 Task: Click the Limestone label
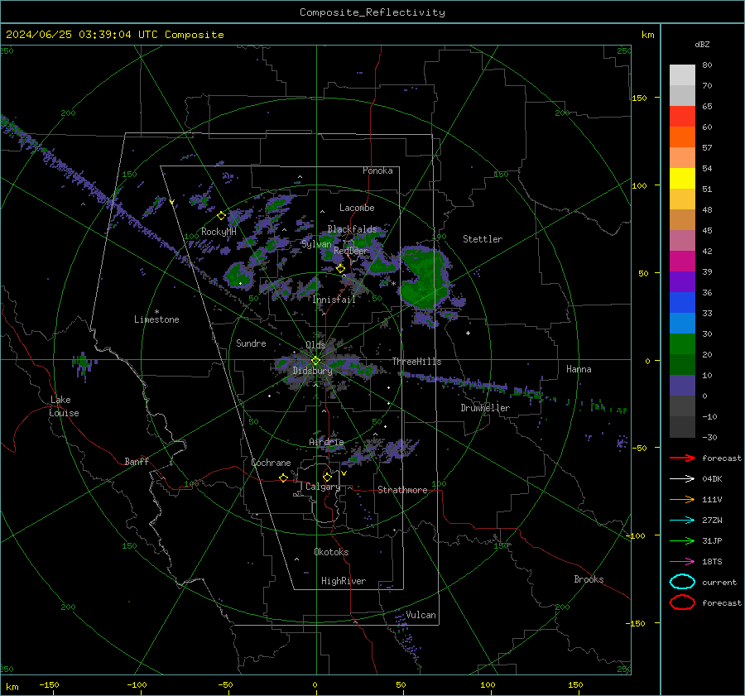156,319
